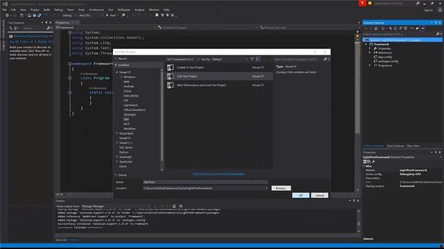This screenshot has height=249, width=444.
Task: Open the Build menu
Action: point(46,10)
